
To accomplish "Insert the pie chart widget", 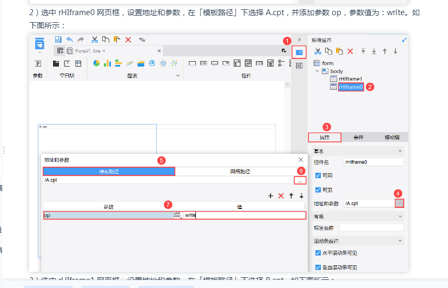I will (96, 63).
